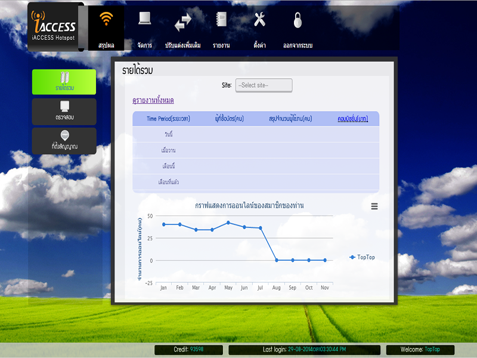Screen dimensions: 477x358
Task: Click the Mar data point on chart
Action: pos(196,230)
